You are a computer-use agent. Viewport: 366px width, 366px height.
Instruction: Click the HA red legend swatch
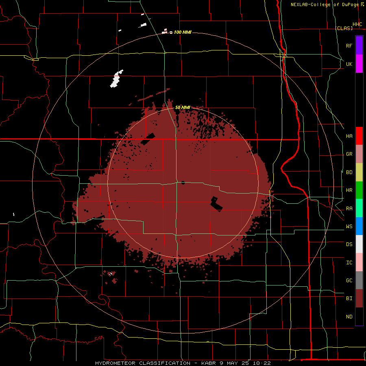(359, 136)
